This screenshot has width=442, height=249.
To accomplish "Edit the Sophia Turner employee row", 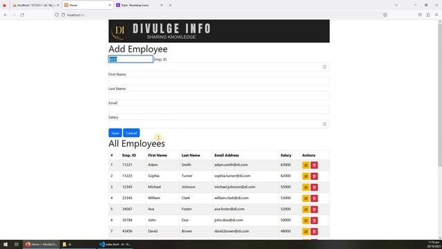I will [305, 176].
